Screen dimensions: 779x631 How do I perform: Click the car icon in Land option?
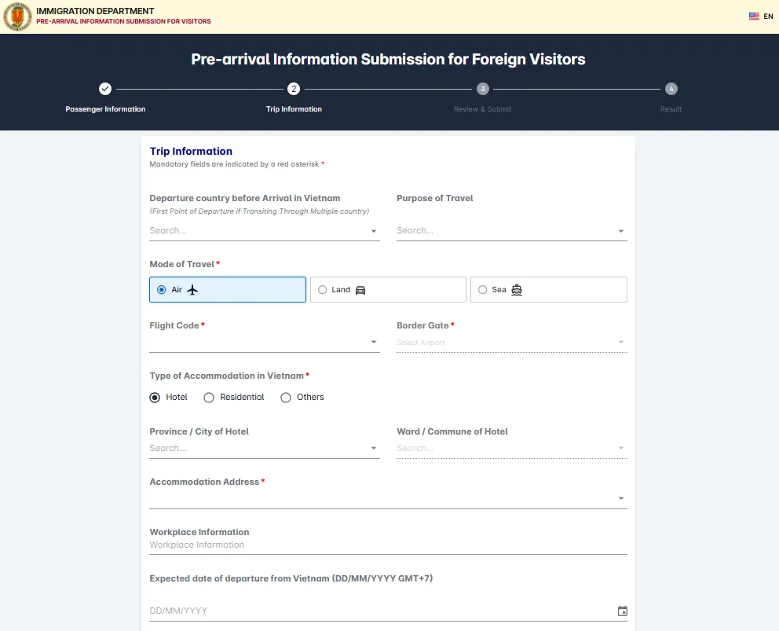pyautogui.click(x=360, y=290)
